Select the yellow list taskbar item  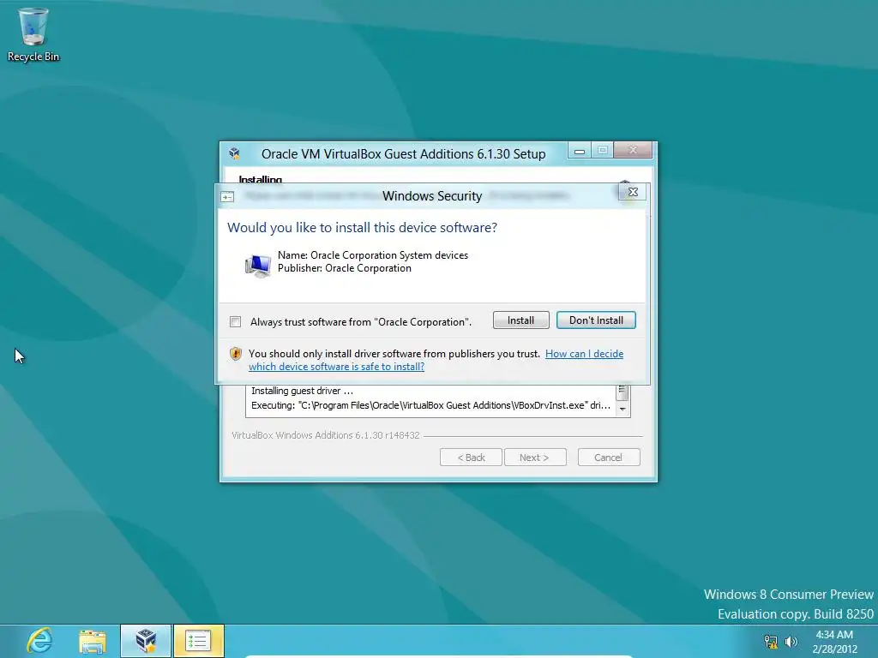(x=198, y=641)
